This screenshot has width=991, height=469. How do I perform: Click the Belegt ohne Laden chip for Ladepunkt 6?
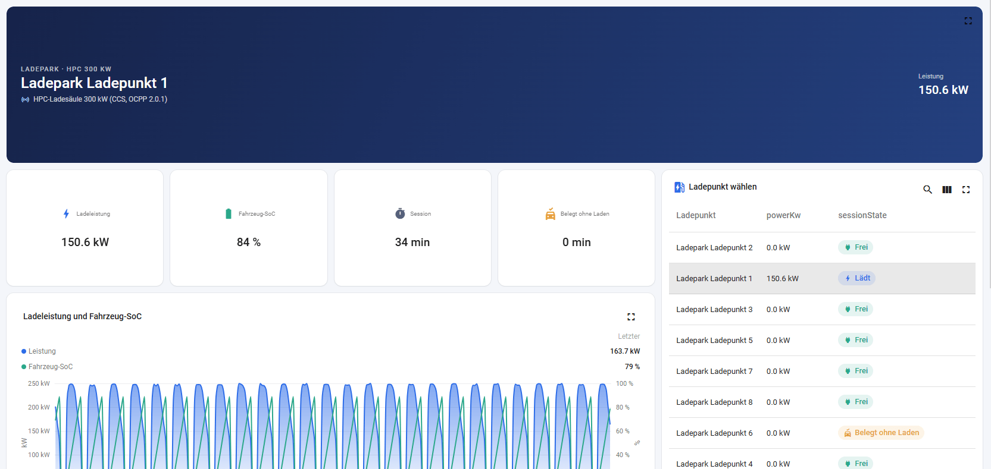point(881,433)
